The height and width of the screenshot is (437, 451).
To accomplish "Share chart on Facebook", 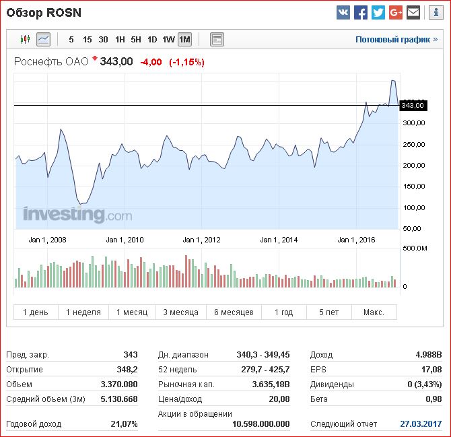I will pos(361,13).
